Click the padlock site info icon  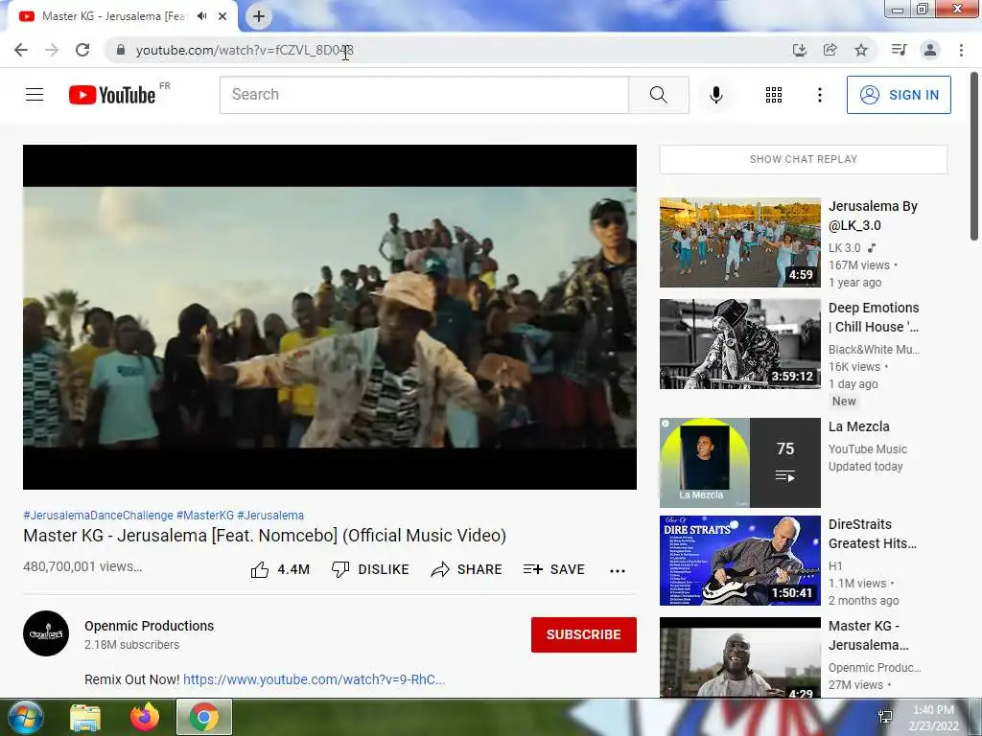click(x=121, y=50)
